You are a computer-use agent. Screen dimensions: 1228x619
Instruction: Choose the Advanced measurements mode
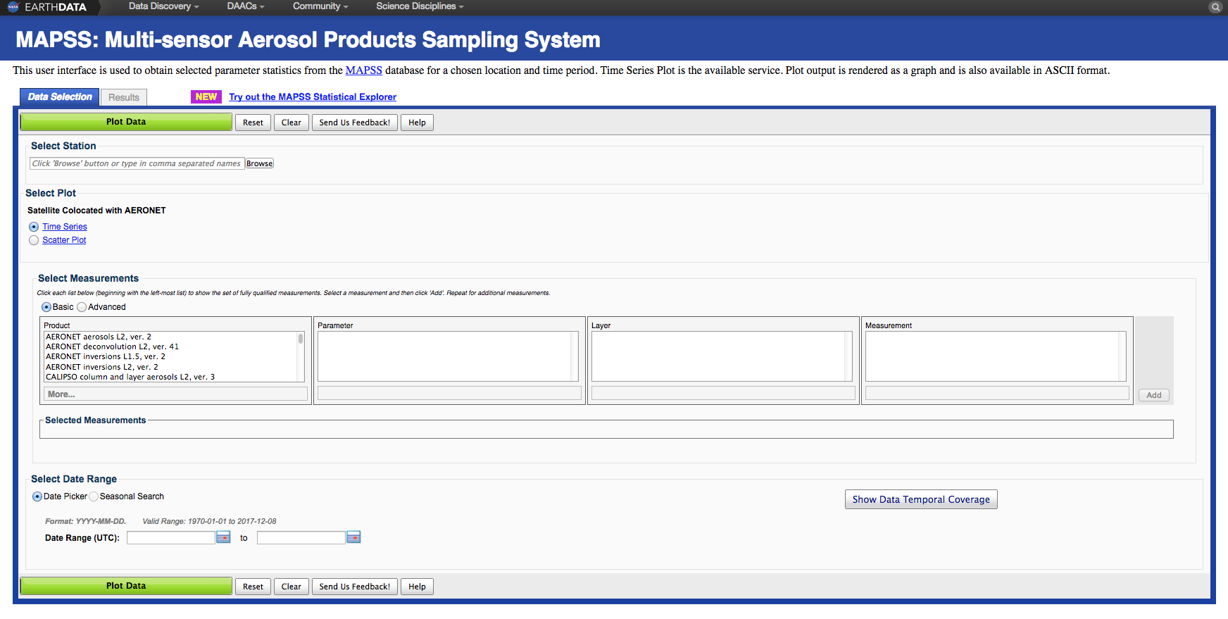[82, 307]
